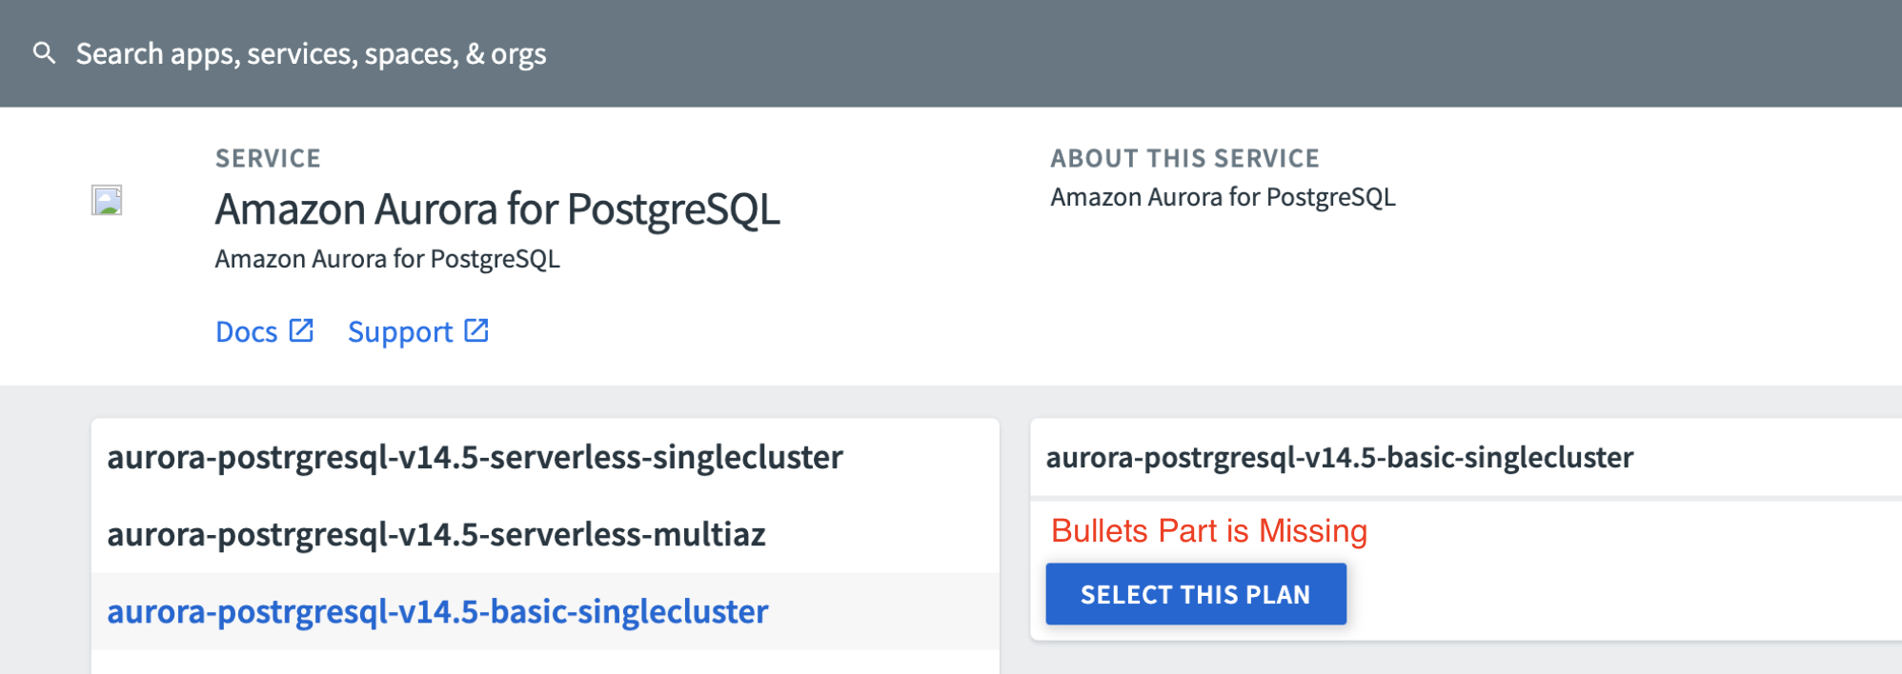Open the Support link
This screenshot has width=1902, height=674.
399,332
